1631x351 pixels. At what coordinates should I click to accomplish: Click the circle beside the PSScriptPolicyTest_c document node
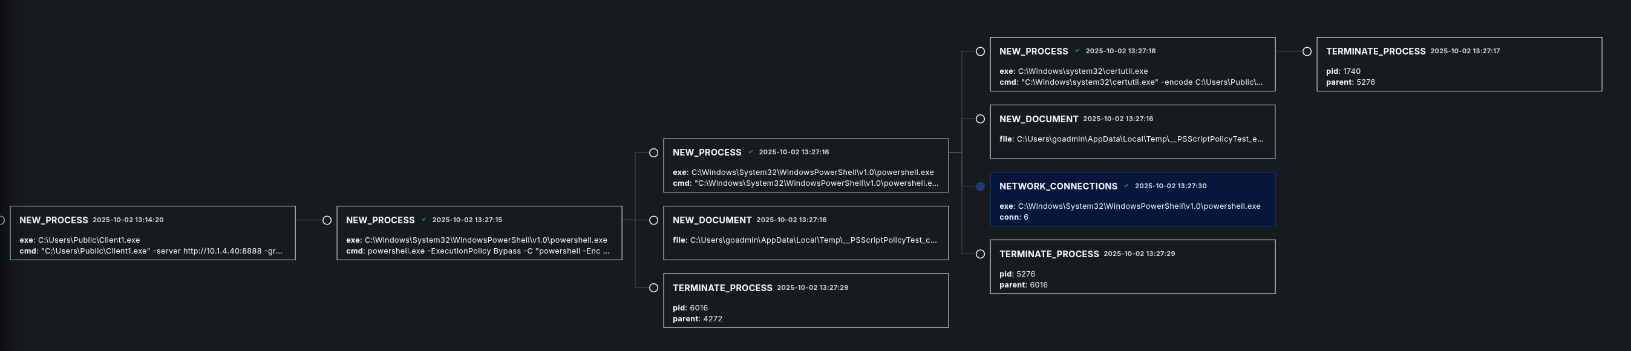point(653,220)
